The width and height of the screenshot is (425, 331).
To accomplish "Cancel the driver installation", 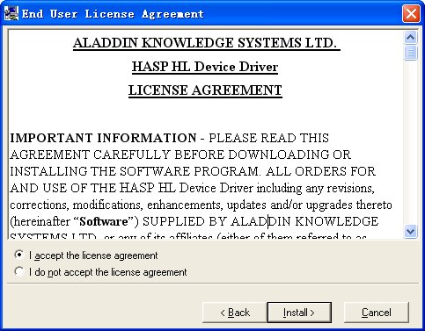I will (x=376, y=313).
